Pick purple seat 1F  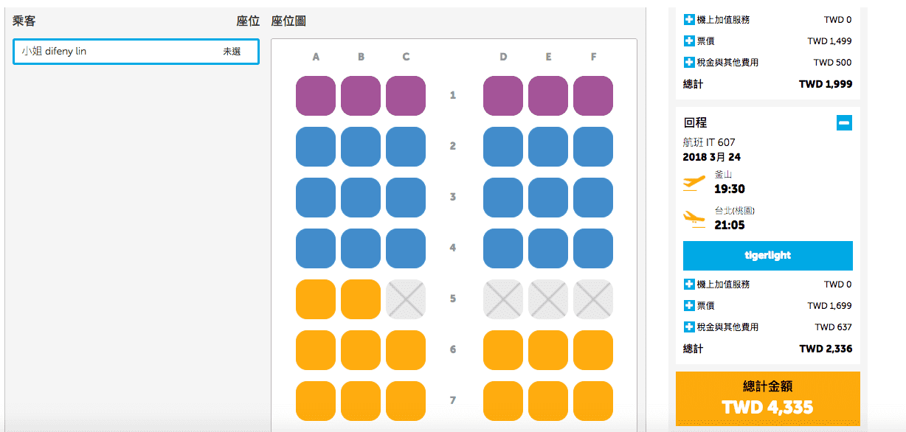tap(593, 96)
